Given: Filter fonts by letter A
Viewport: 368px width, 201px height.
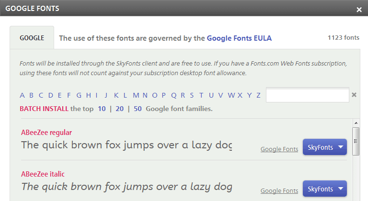Looking at the screenshot, I should tap(22, 95).
